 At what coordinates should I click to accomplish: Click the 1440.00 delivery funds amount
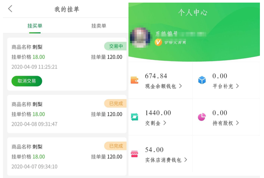[x=158, y=113]
